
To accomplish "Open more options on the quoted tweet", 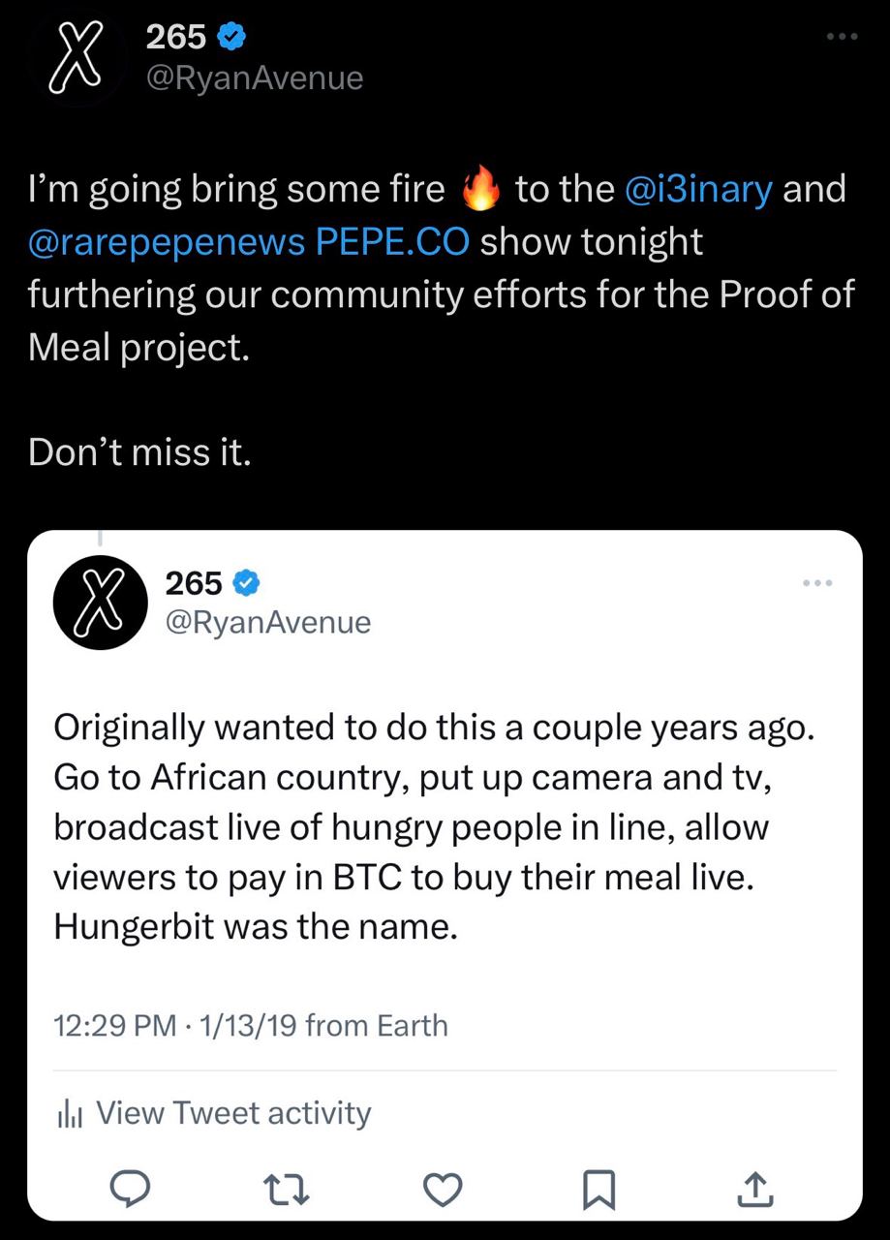I will 816,583.
